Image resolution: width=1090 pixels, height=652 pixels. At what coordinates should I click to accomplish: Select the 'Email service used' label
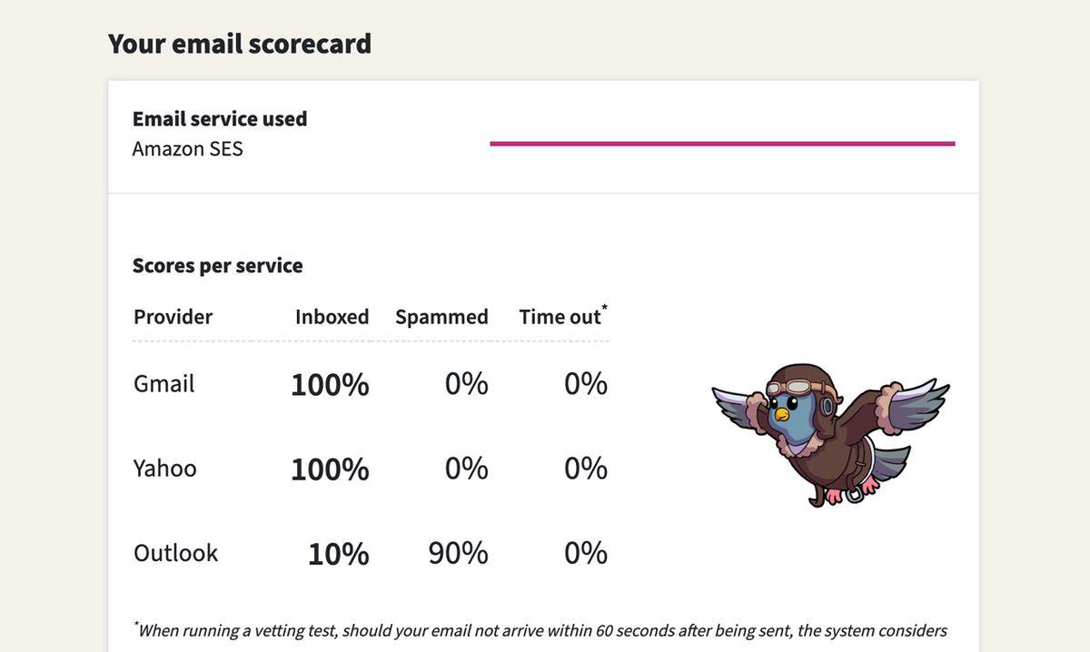coord(220,119)
